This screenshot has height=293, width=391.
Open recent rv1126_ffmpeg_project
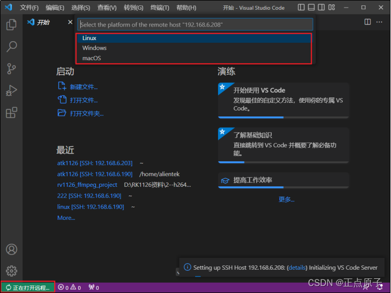(87, 185)
